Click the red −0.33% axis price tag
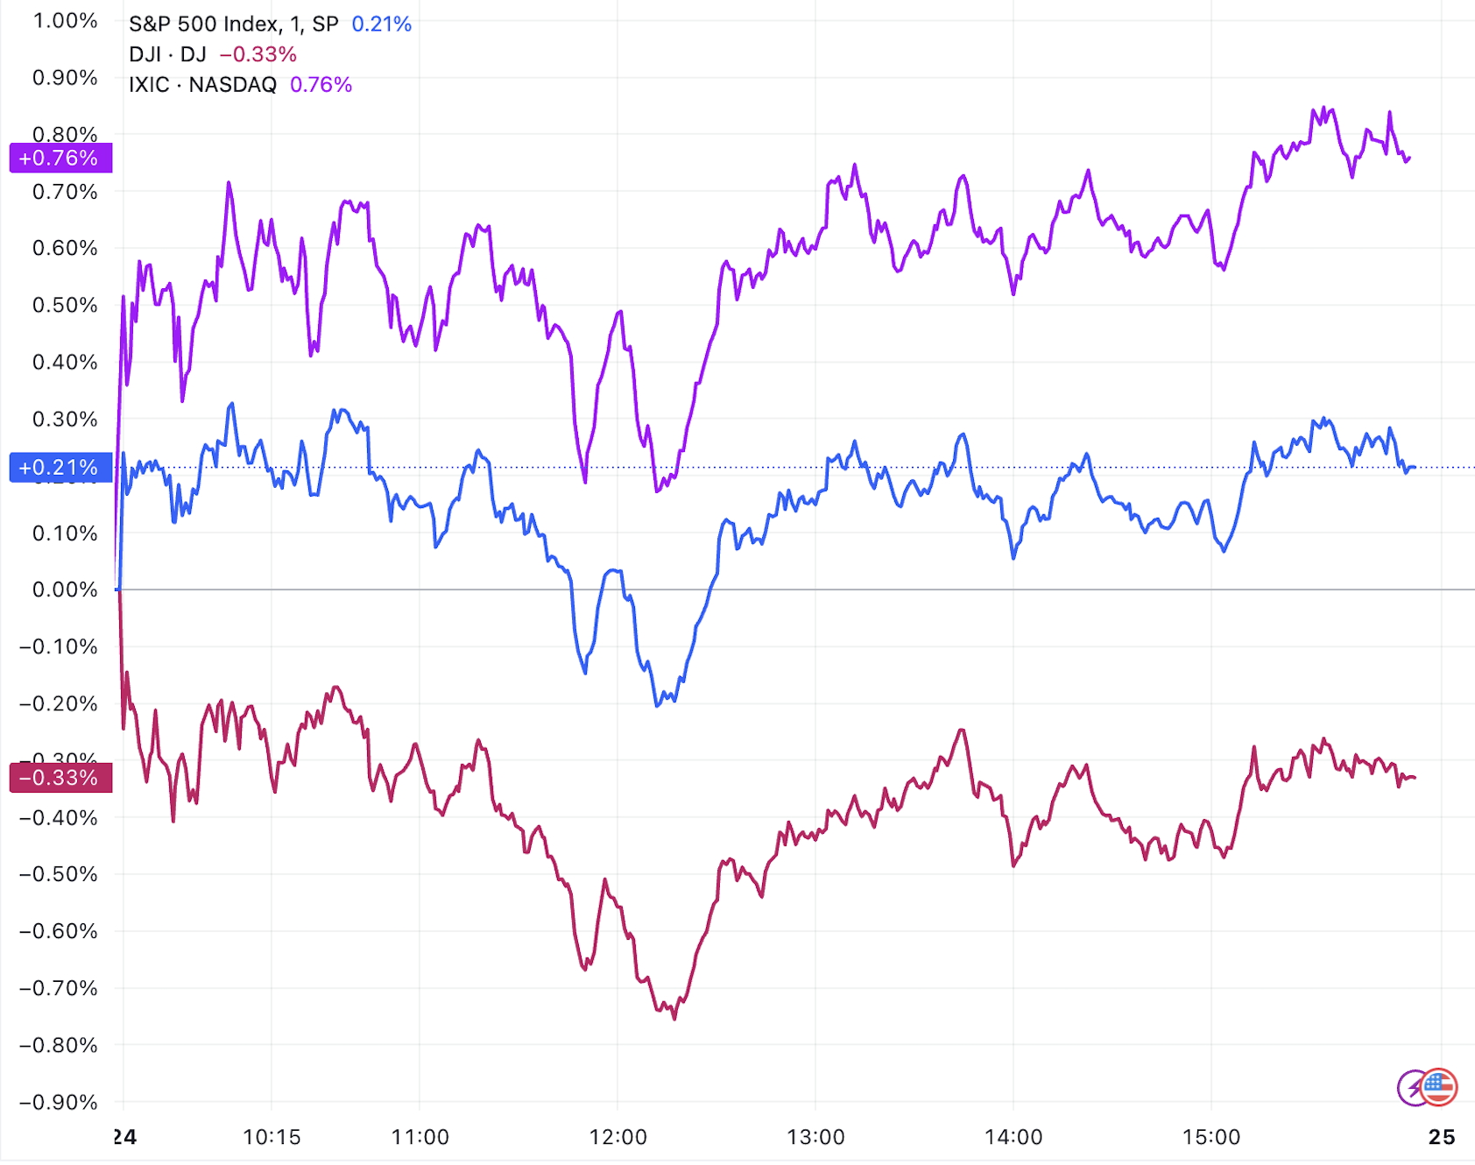The height and width of the screenshot is (1165, 1475). (x=60, y=778)
